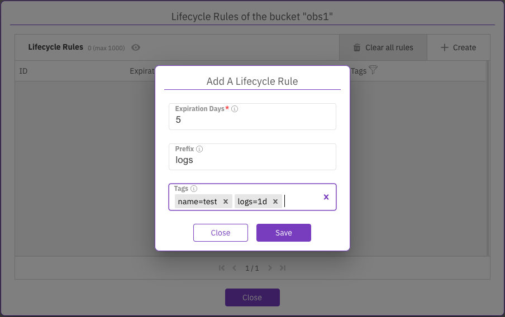The image size is (505, 317).
Task: Click the ID column header
Action: (23, 71)
